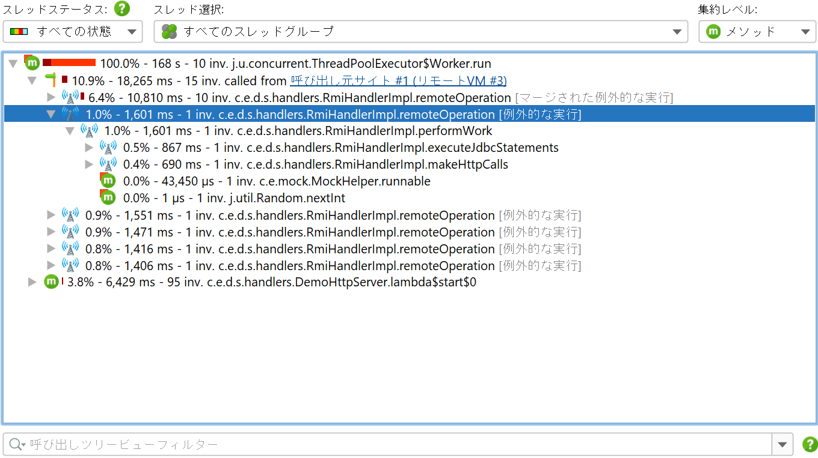Click antenna icon of executeJdbcStatements row
Screen dimensions: 818x458
pos(108,148)
